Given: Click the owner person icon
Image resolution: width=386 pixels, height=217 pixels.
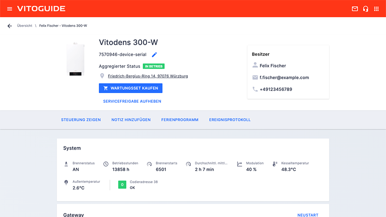Looking at the screenshot, I should click(255, 65).
